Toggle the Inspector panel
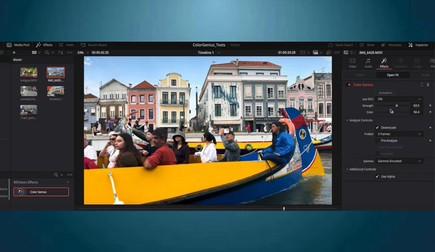435x252 pixels. (418, 45)
